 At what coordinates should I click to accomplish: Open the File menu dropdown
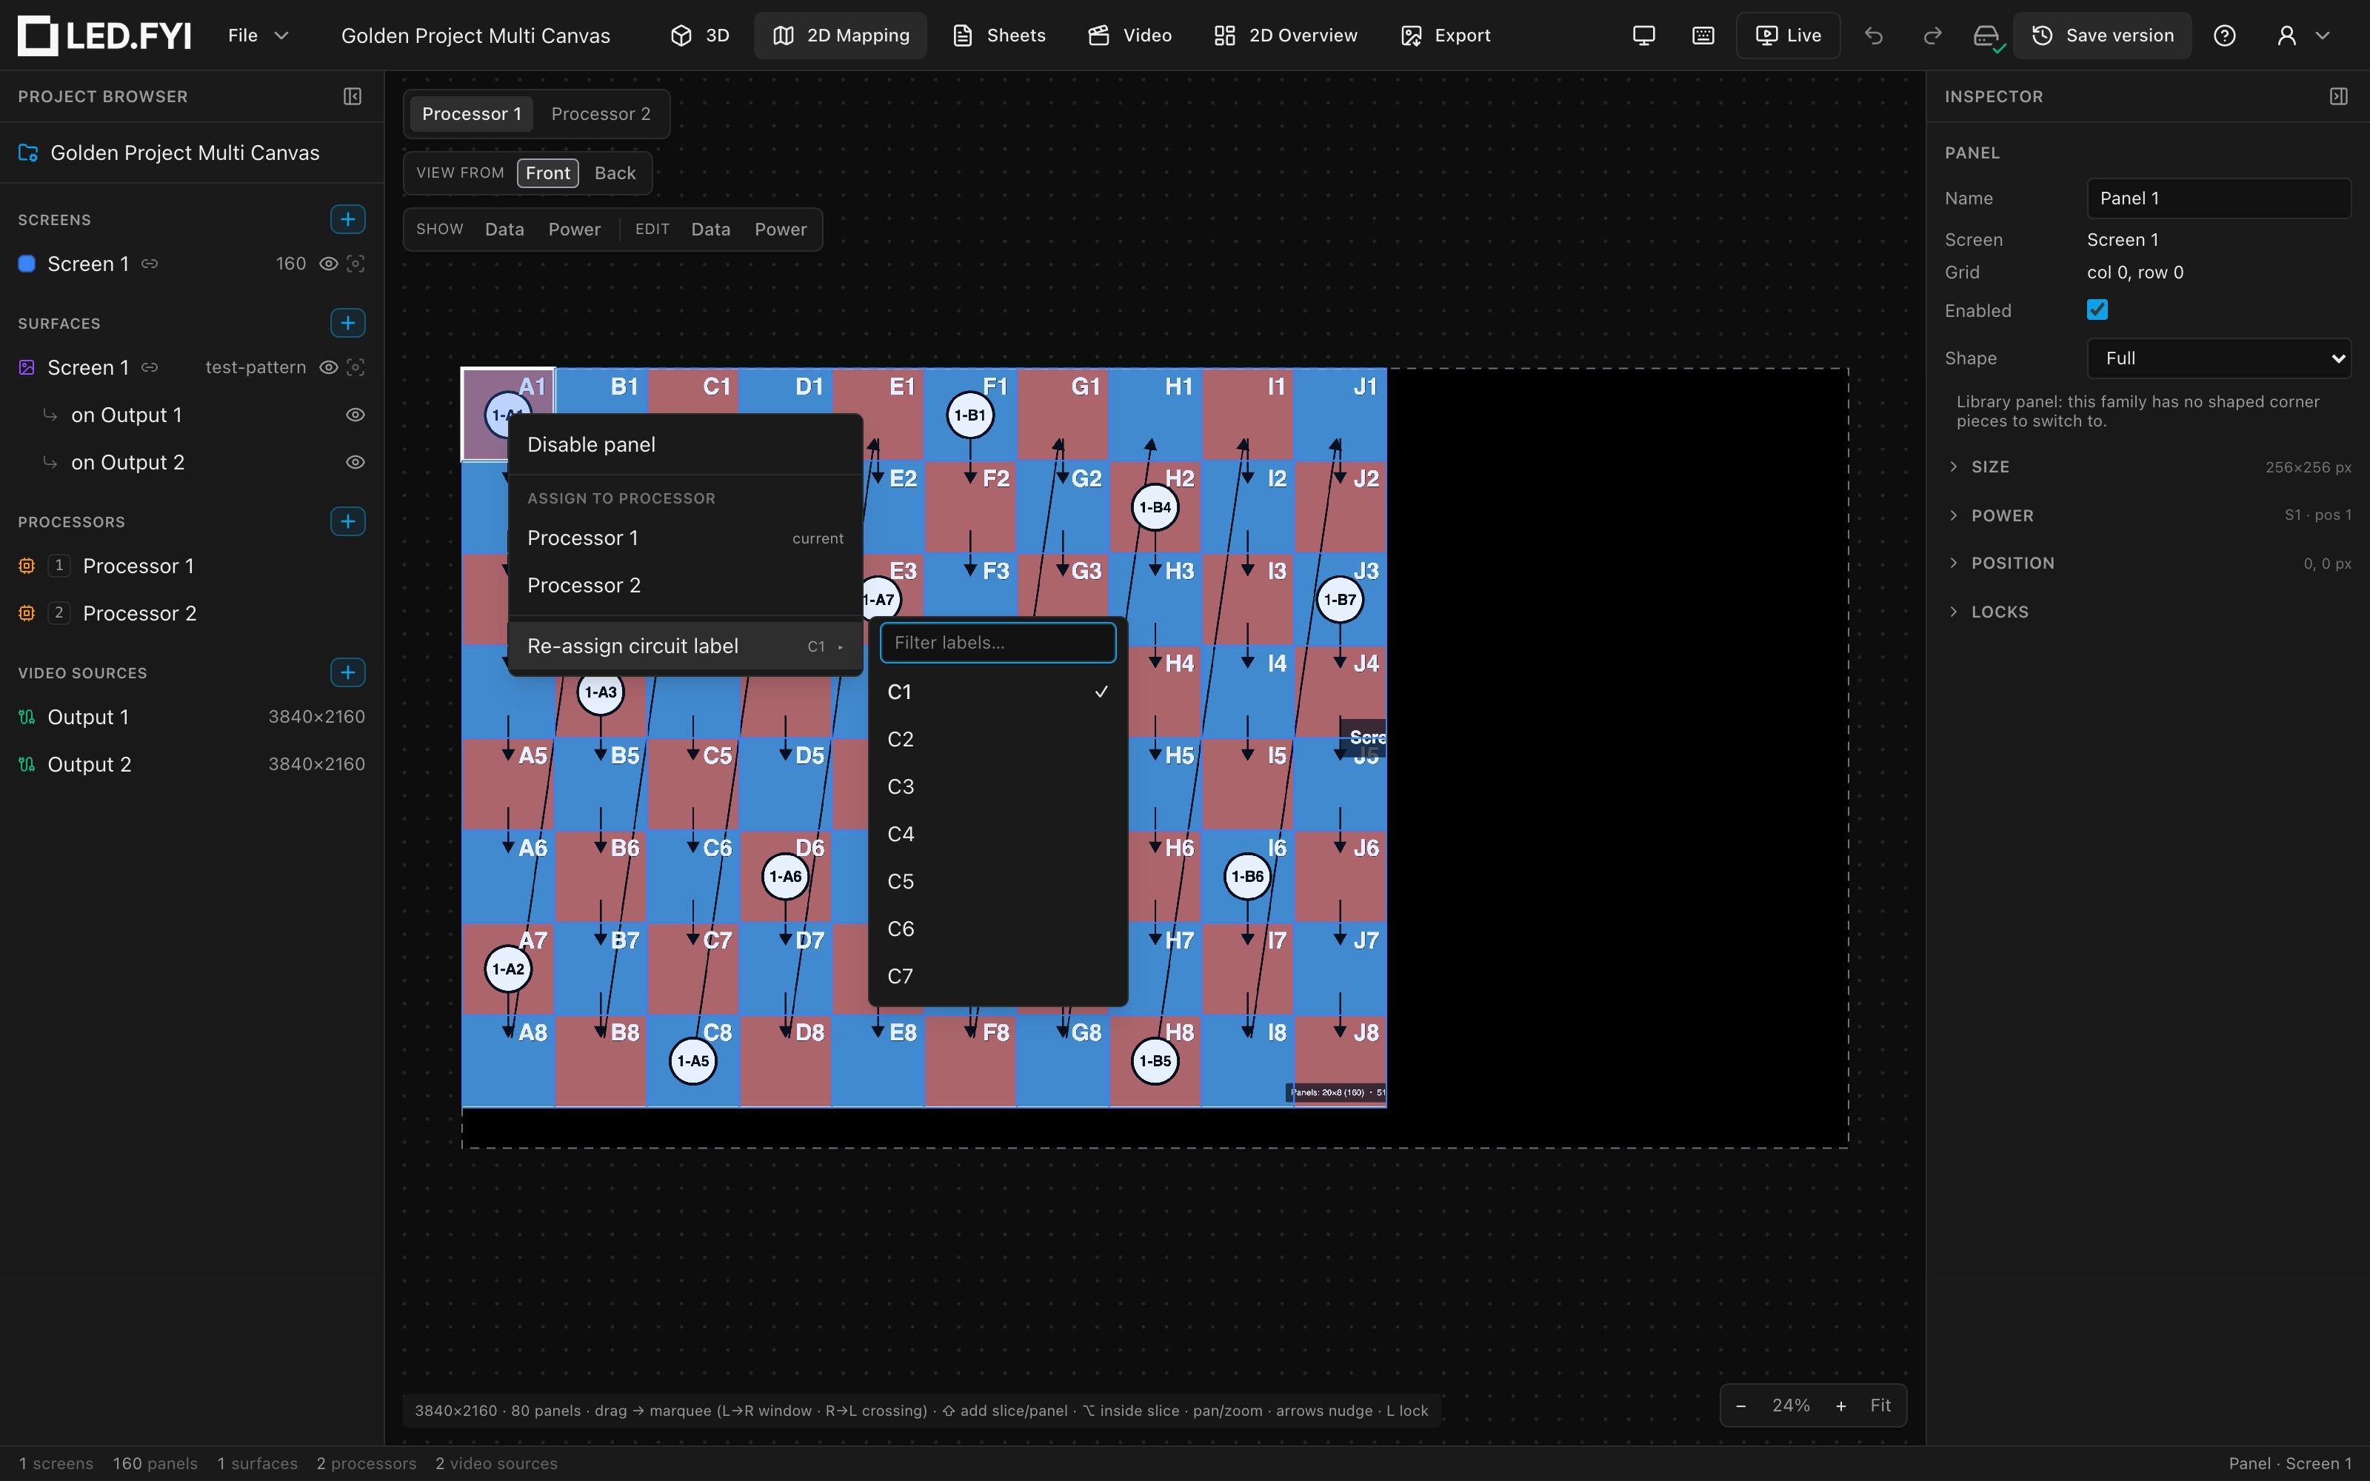coord(258,36)
